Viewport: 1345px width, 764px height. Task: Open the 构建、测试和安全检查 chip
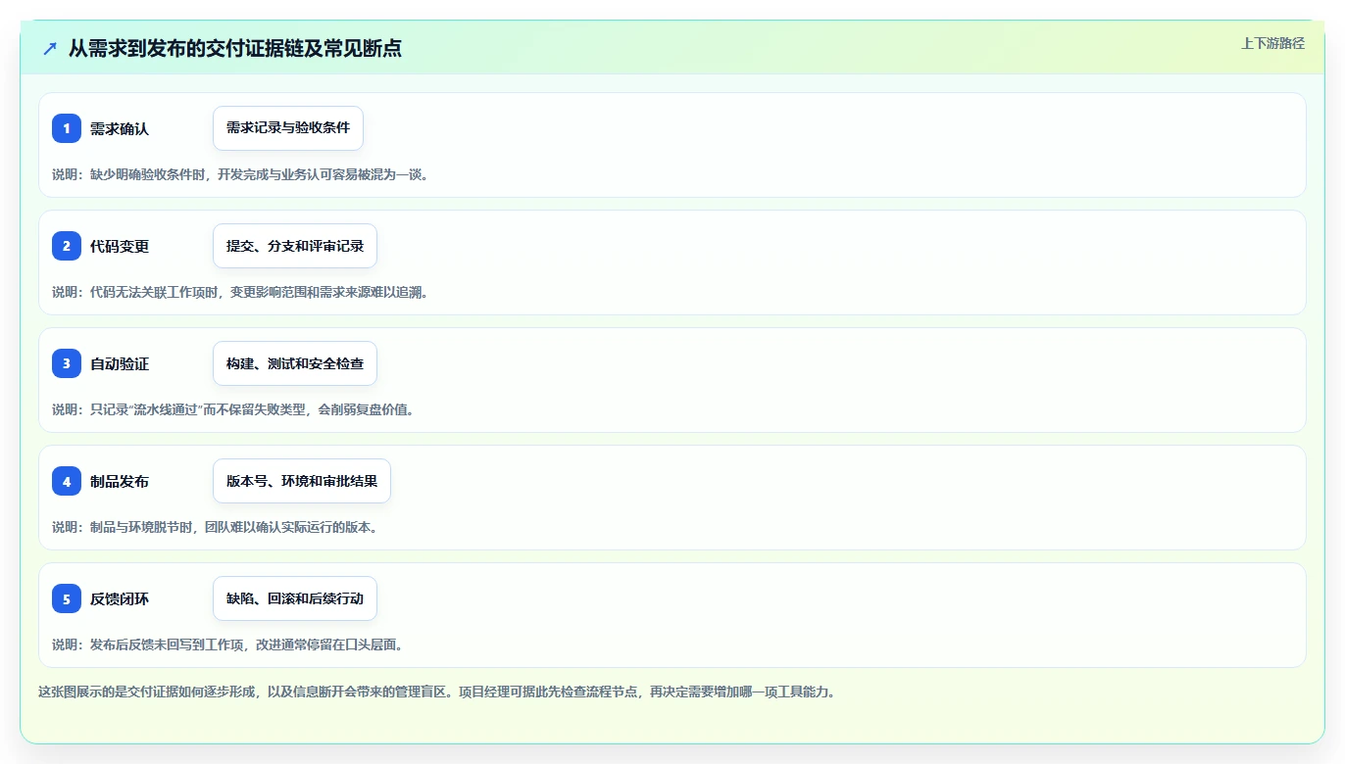tap(295, 363)
